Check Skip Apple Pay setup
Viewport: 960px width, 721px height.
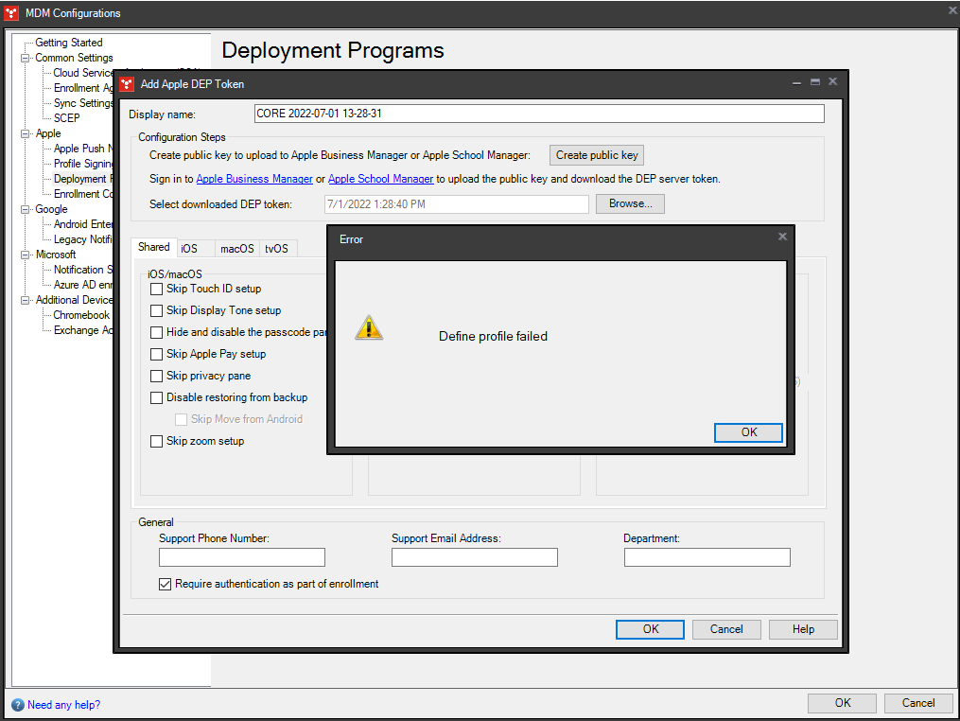point(156,354)
